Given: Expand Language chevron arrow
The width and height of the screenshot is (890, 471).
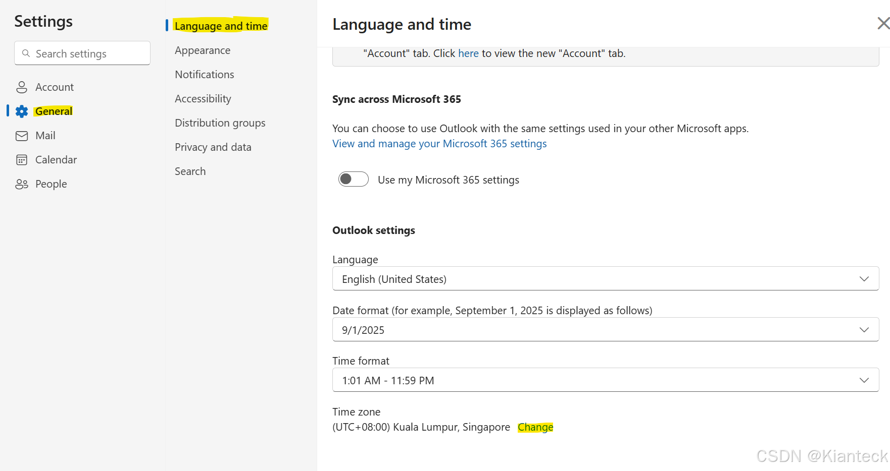Looking at the screenshot, I should pyautogui.click(x=864, y=279).
